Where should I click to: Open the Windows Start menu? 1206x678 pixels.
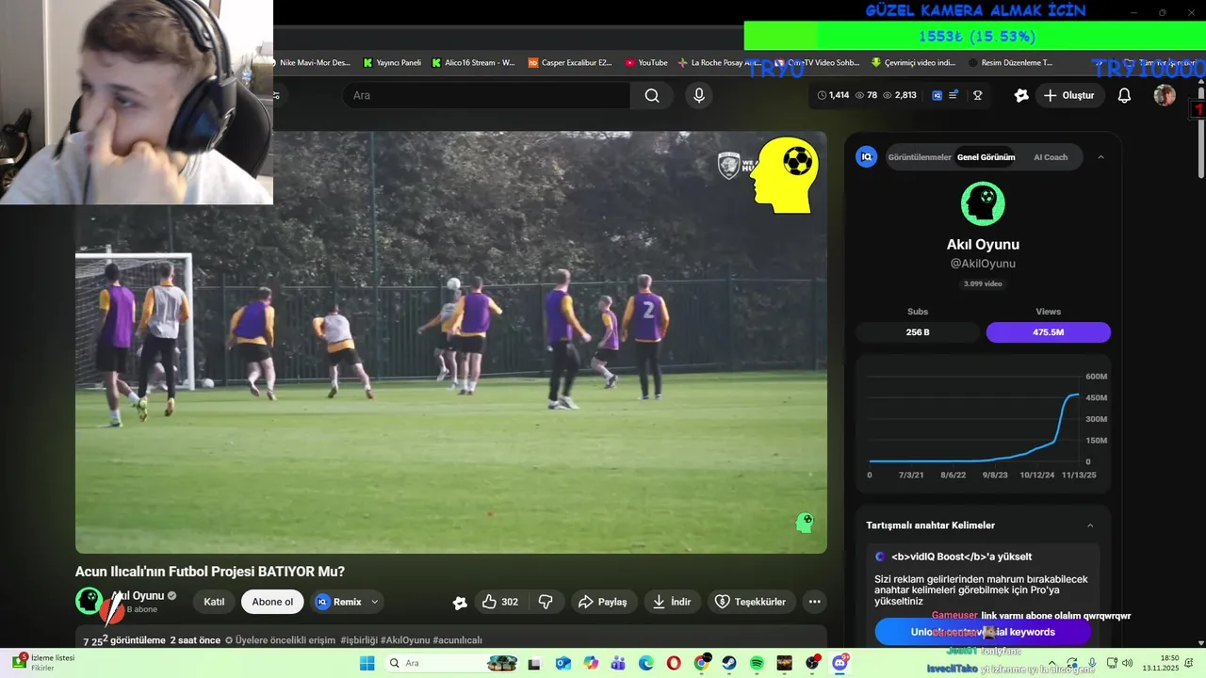coord(367,663)
